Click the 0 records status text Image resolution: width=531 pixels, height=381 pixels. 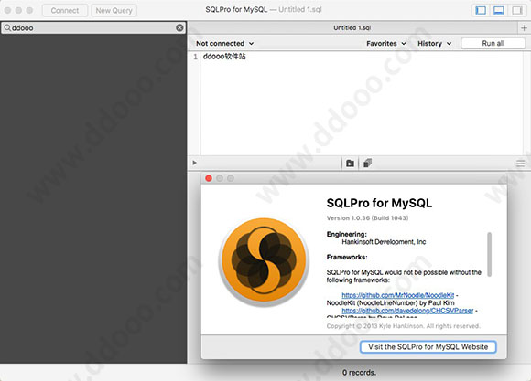pyautogui.click(x=359, y=373)
